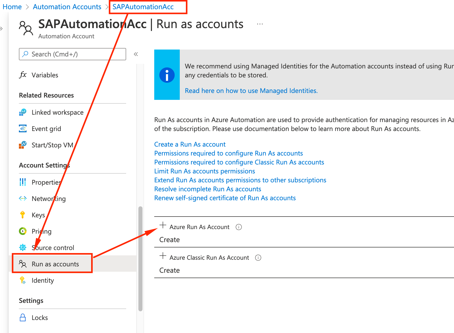The width and height of the screenshot is (454, 333).
Task: Click the blue information banner icon
Action: (x=167, y=75)
